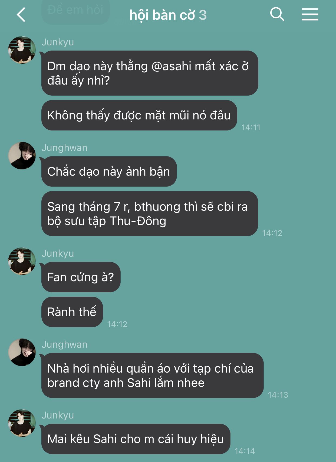Select the Mai kêu Sahi message bubble

(x=136, y=439)
